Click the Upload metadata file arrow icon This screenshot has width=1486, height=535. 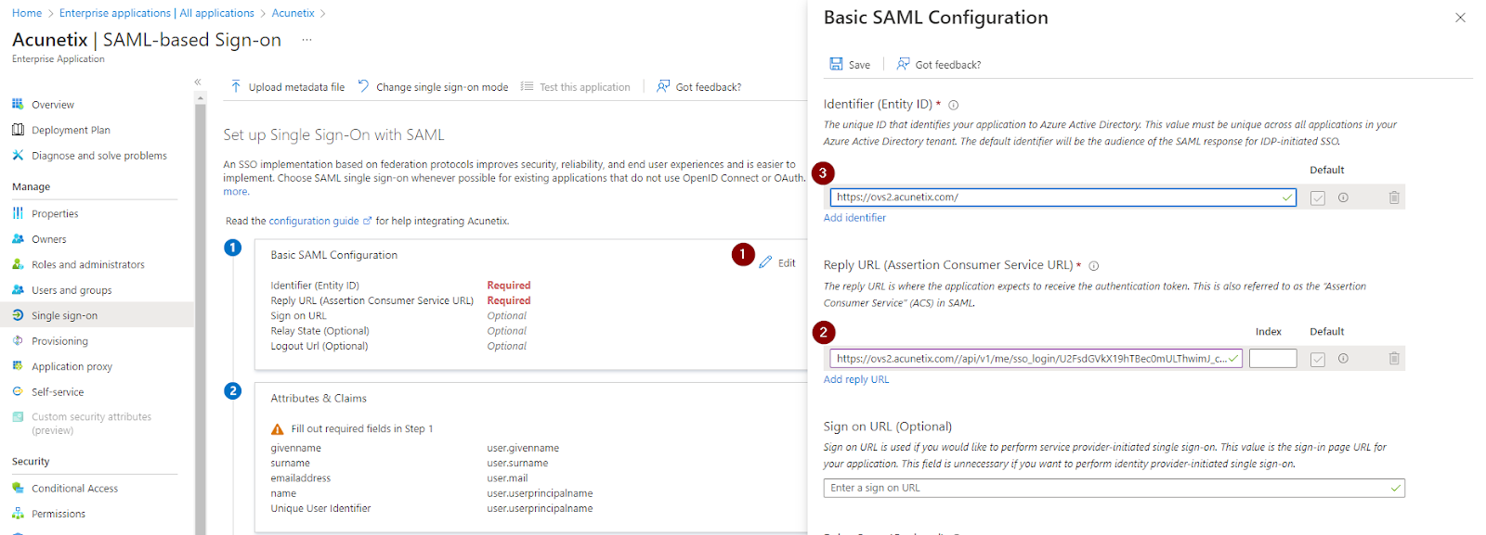(236, 86)
